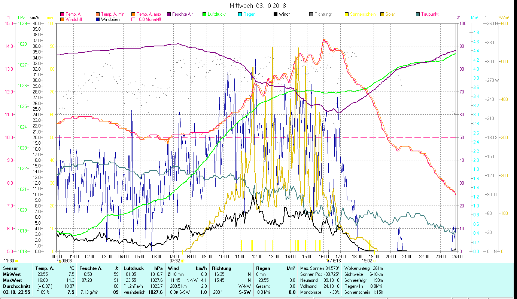Image resolution: width=517 pixels, height=299 pixels.
Task: Click the gold Solar legend square
Action: [x=382, y=14]
